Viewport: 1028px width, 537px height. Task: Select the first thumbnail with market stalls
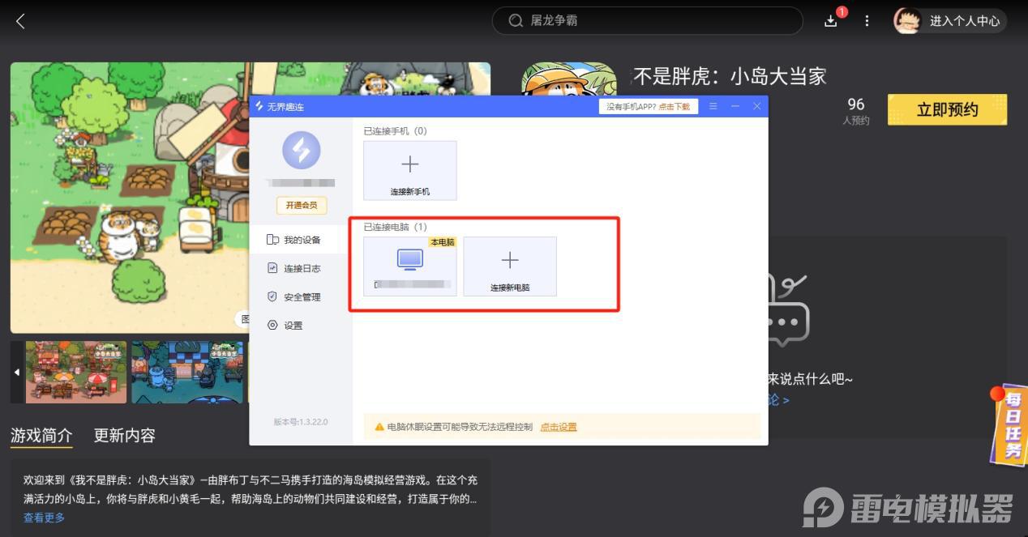76,372
